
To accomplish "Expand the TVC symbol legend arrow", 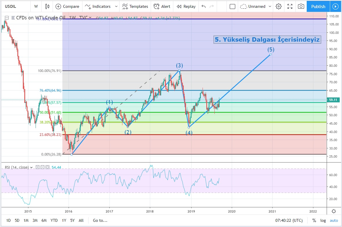I will click(90, 17).
